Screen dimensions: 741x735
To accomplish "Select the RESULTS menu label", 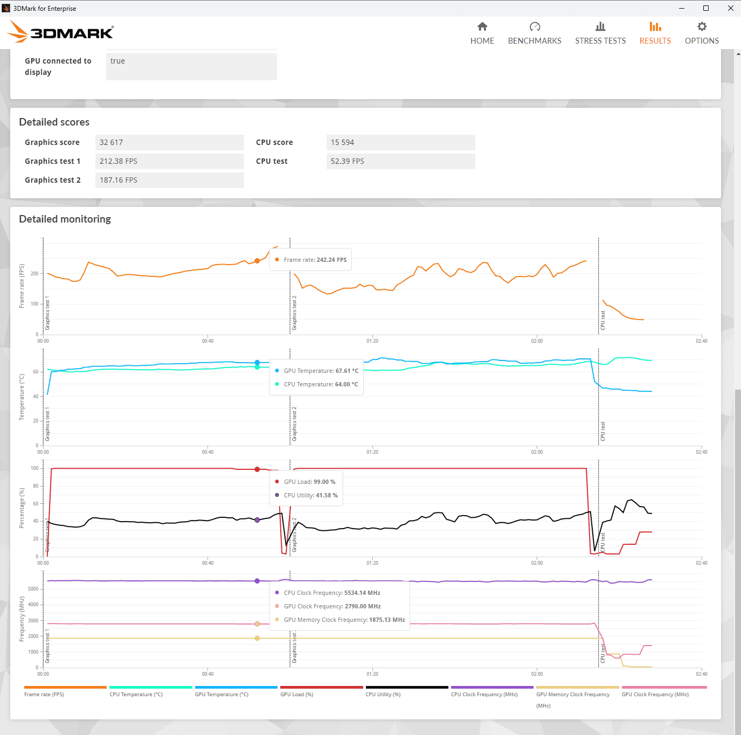I will pos(655,41).
